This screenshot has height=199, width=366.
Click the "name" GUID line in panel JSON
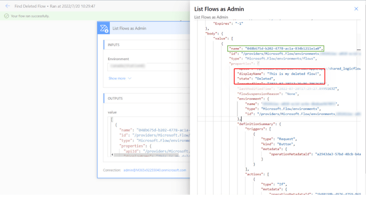(x=276, y=48)
